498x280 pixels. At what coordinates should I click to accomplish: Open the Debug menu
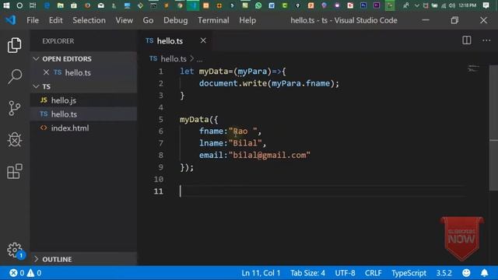[x=175, y=20]
